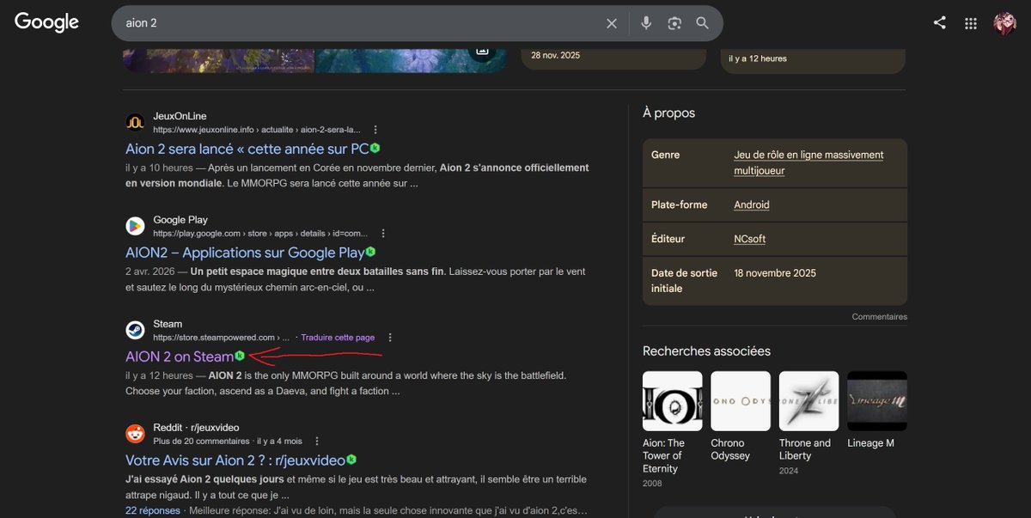Open the 22 réponses link

pos(153,510)
